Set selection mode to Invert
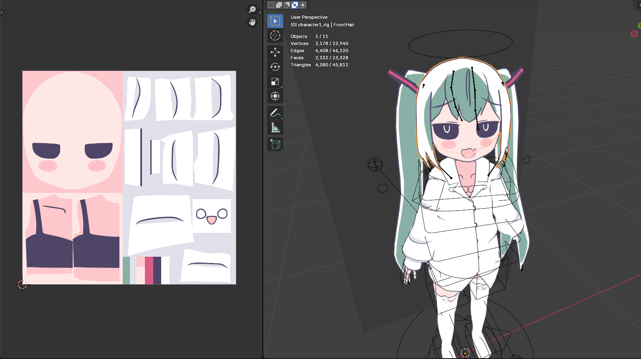Image resolution: width=641 pixels, height=359 pixels. coord(295,5)
